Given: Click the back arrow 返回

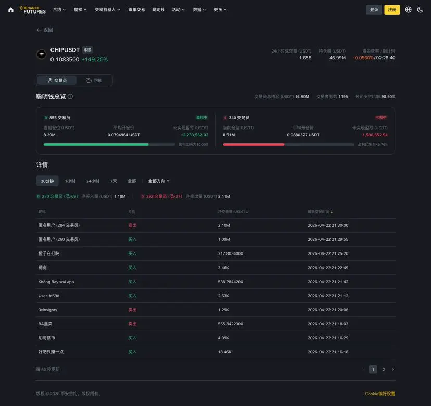Looking at the screenshot, I should pos(45,30).
